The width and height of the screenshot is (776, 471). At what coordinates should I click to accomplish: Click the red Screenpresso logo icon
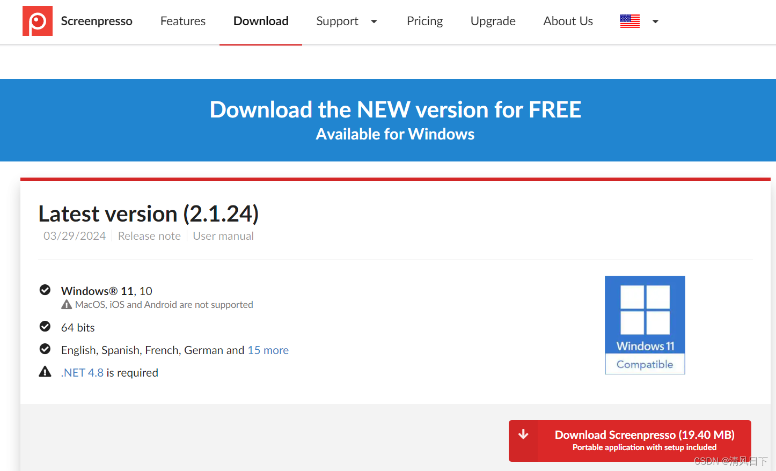[38, 21]
